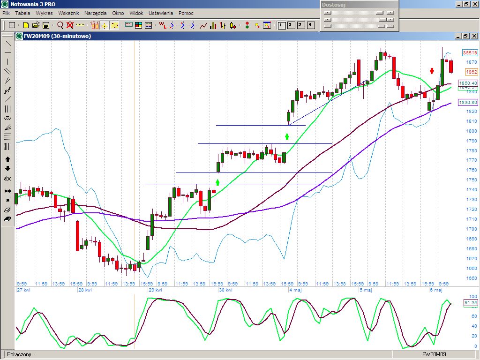The image size is (480, 360).
Task: Choose the eraser tool at sidebar bottom
Action: [x=7, y=219]
